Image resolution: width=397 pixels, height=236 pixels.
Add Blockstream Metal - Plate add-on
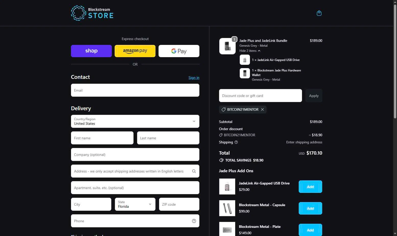tap(310, 230)
